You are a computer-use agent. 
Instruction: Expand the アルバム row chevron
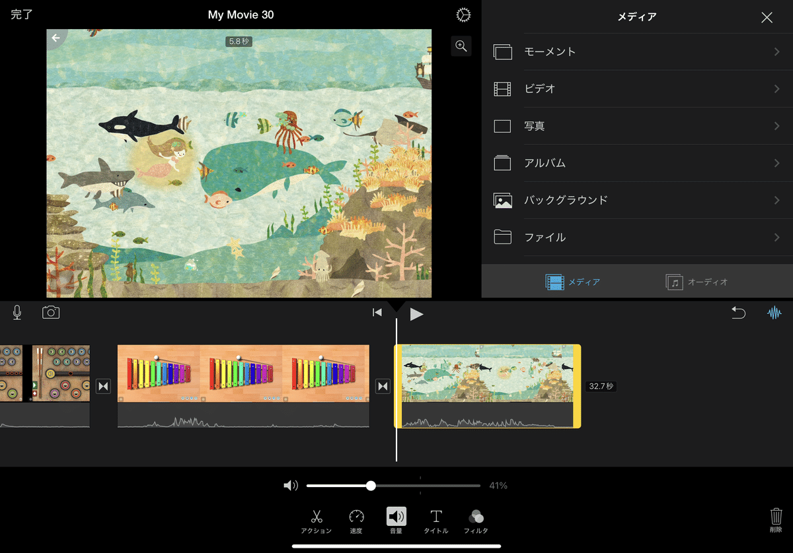coord(777,163)
